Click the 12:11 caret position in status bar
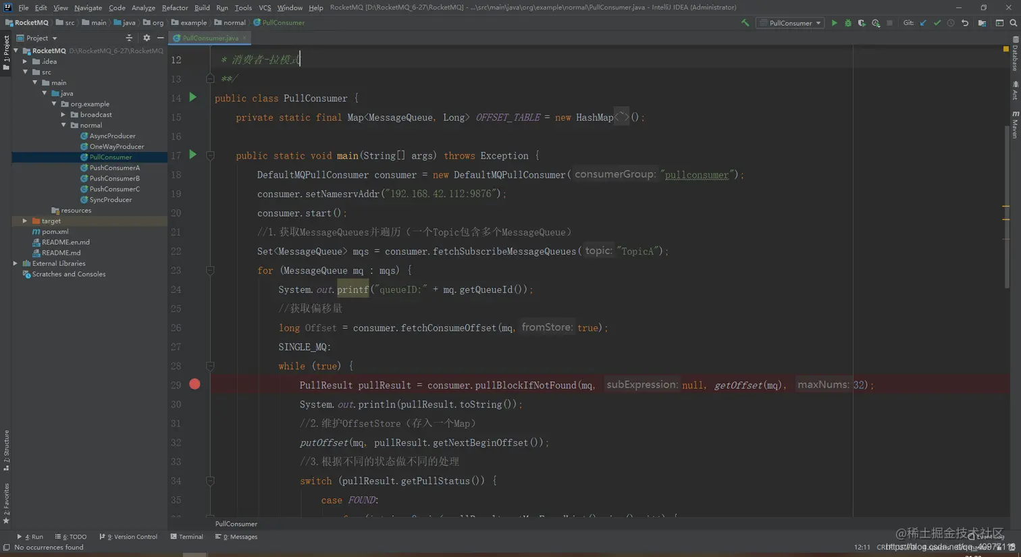Viewport: 1021px width, 557px height. pyautogui.click(x=862, y=548)
